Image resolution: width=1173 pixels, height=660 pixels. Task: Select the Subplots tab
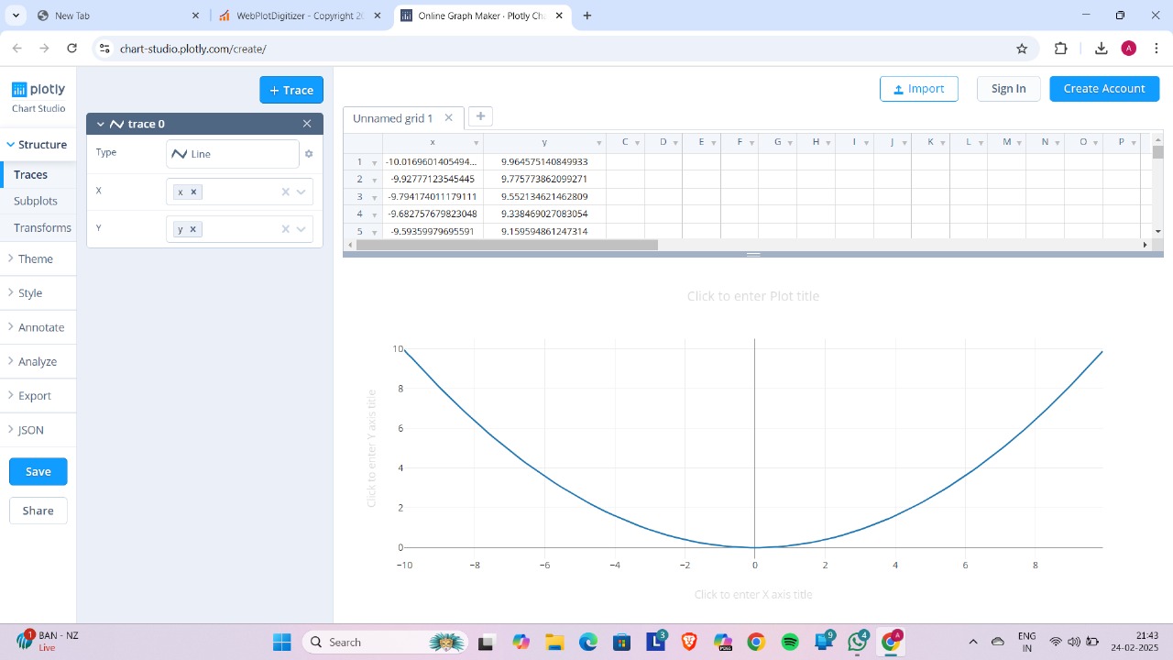tap(36, 201)
